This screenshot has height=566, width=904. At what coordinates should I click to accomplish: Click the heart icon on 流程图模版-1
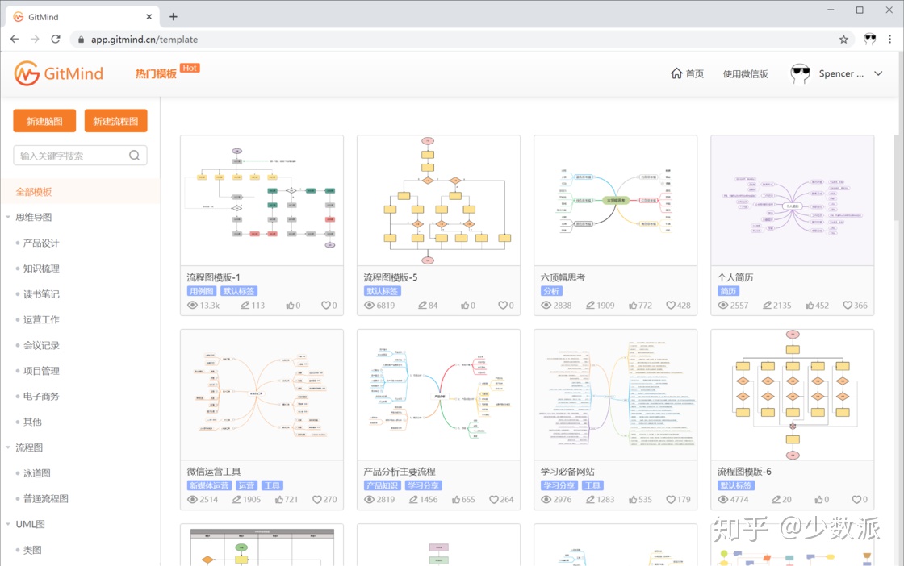pos(326,305)
